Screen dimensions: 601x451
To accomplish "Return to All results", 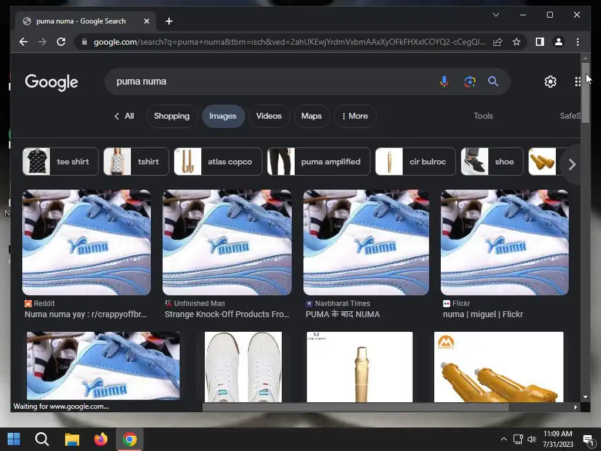I will (x=124, y=116).
